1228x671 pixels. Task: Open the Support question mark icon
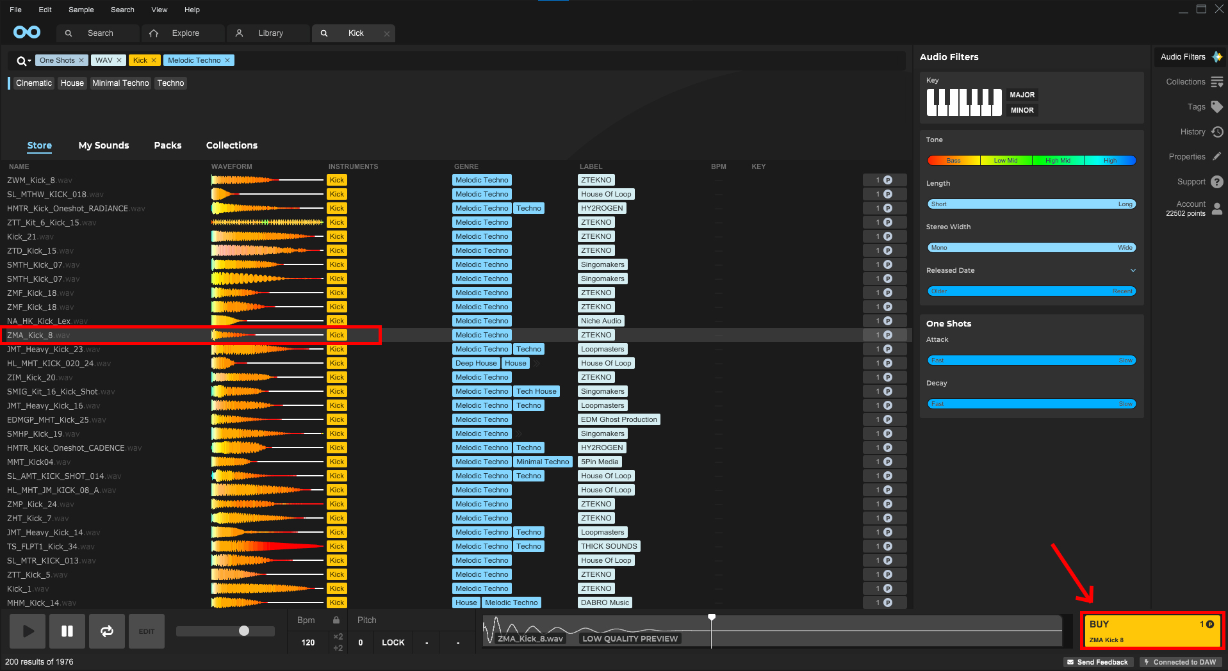[x=1217, y=182]
